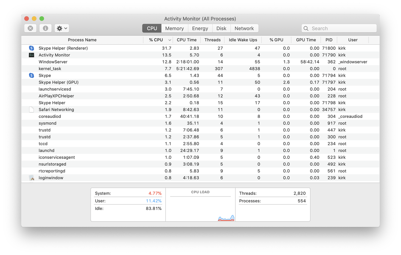Click the _windowserver user cell
The image size is (401, 255).
(353, 62)
